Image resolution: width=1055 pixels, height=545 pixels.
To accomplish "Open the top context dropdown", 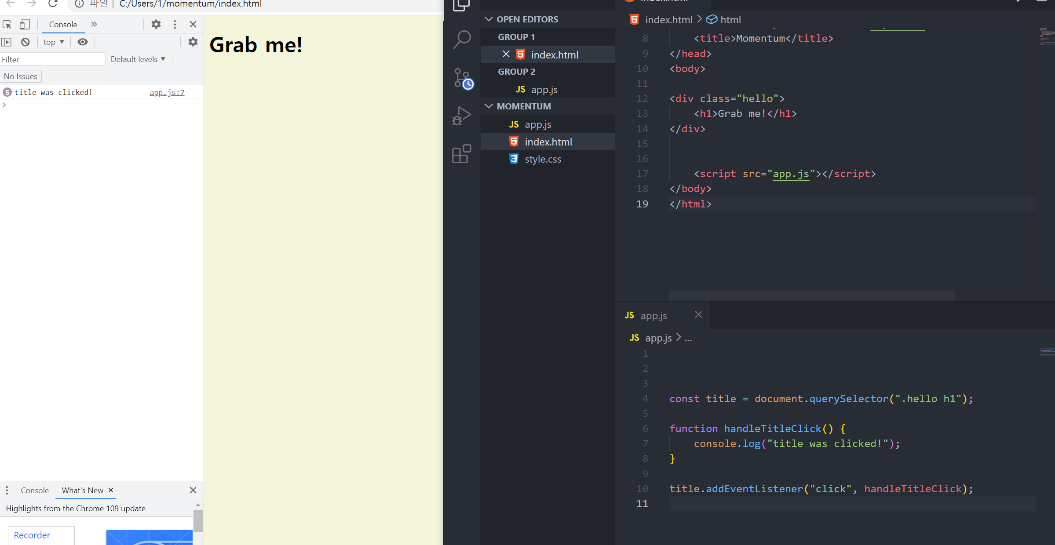I will (54, 42).
